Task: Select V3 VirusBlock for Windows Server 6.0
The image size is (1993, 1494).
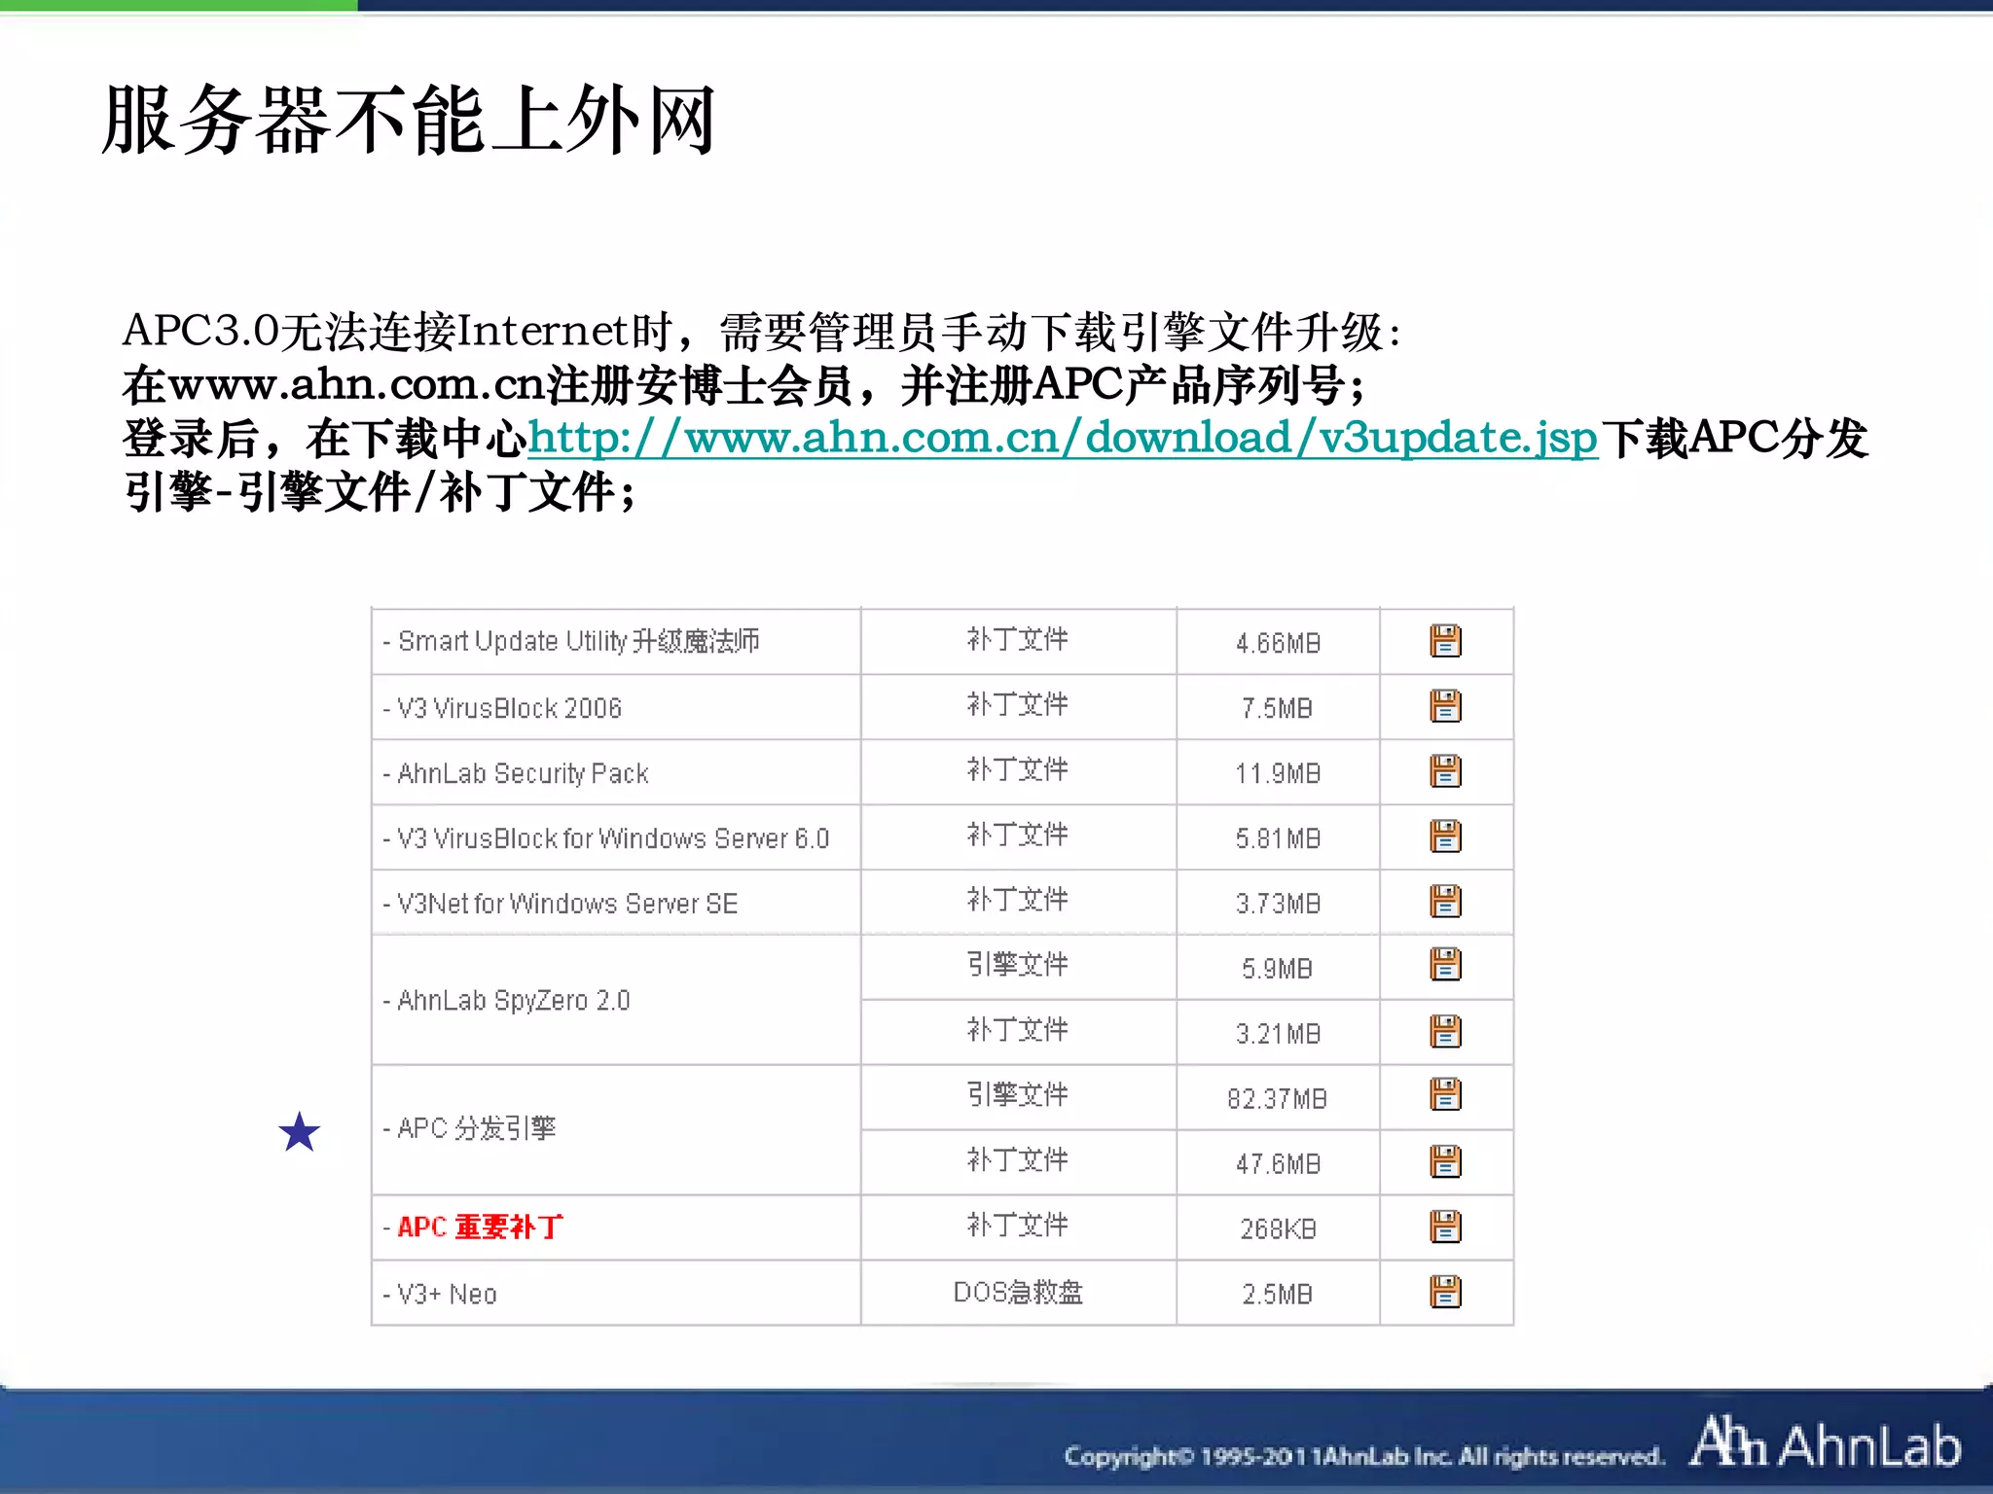Action: 613,838
